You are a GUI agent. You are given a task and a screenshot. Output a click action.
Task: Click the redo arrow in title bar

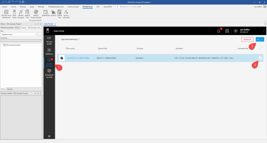point(16,2)
